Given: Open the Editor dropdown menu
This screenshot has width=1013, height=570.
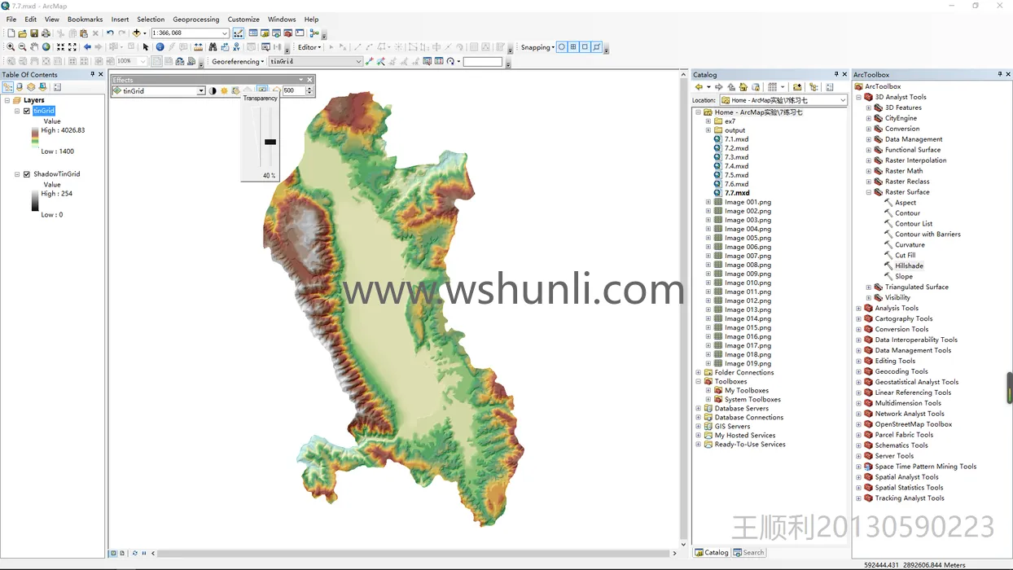Looking at the screenshot, I should tap(309, 47).
